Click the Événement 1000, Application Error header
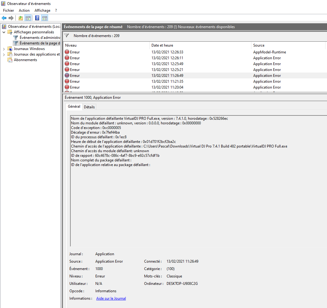The width and height of the screenshot is (327, 308). pyautogui.click(x=93, y=98)
